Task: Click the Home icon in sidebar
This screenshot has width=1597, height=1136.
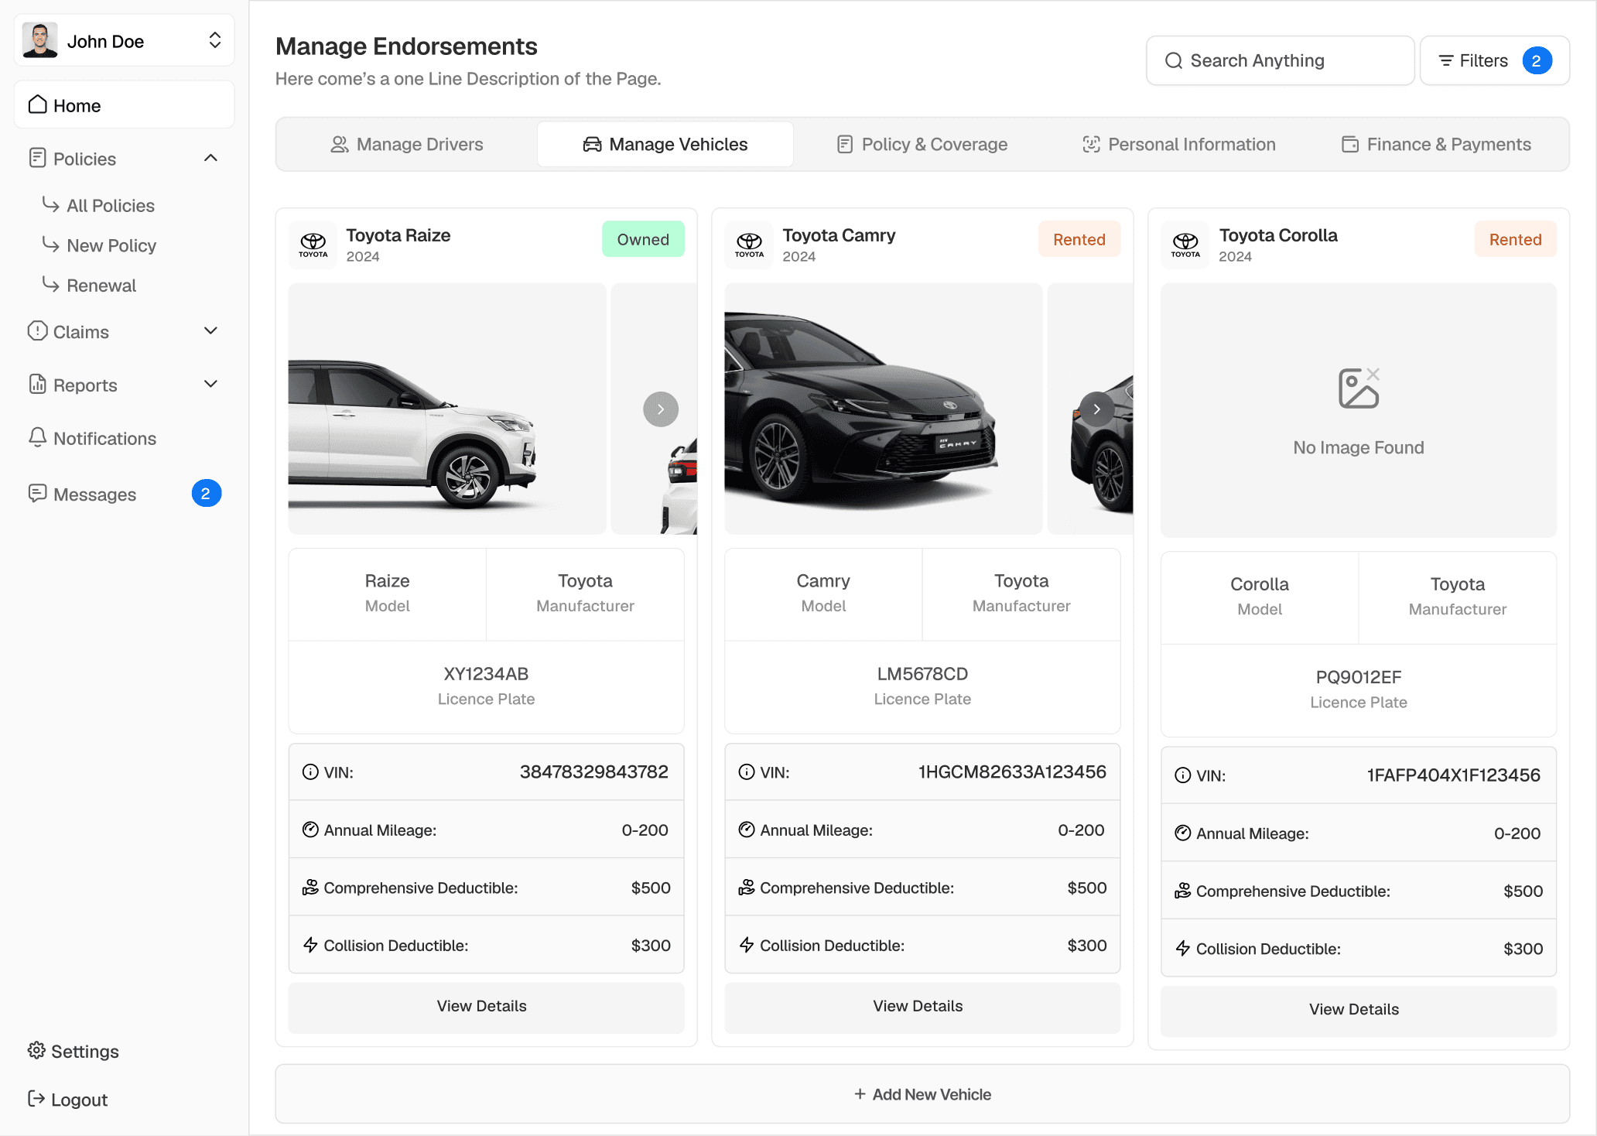Action: pyautogui.click(x=37, y=104)
